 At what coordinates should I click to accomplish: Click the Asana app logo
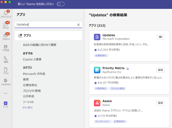pyautogui.click(x=97, y=103)
